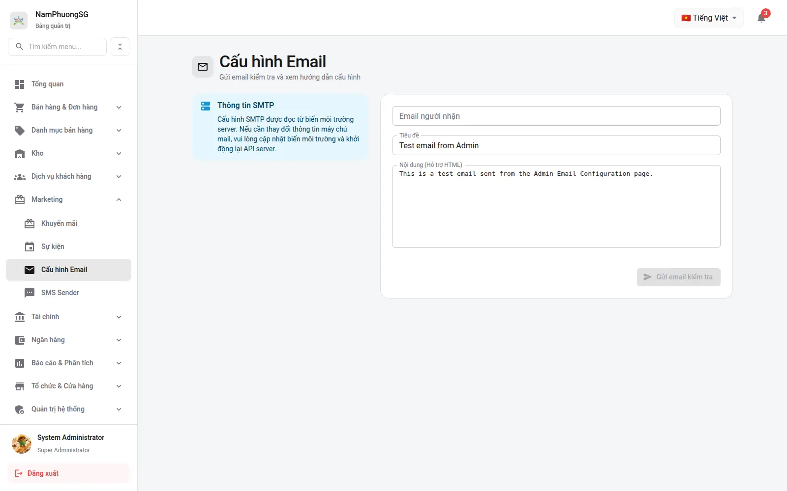Click the Marketing gift icon

coord(20,200)
